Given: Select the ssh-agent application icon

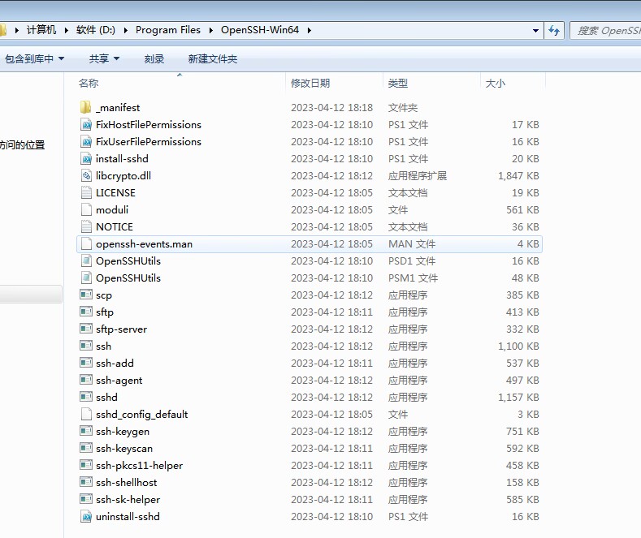Looking at the screenshot, I should [86, 380].
